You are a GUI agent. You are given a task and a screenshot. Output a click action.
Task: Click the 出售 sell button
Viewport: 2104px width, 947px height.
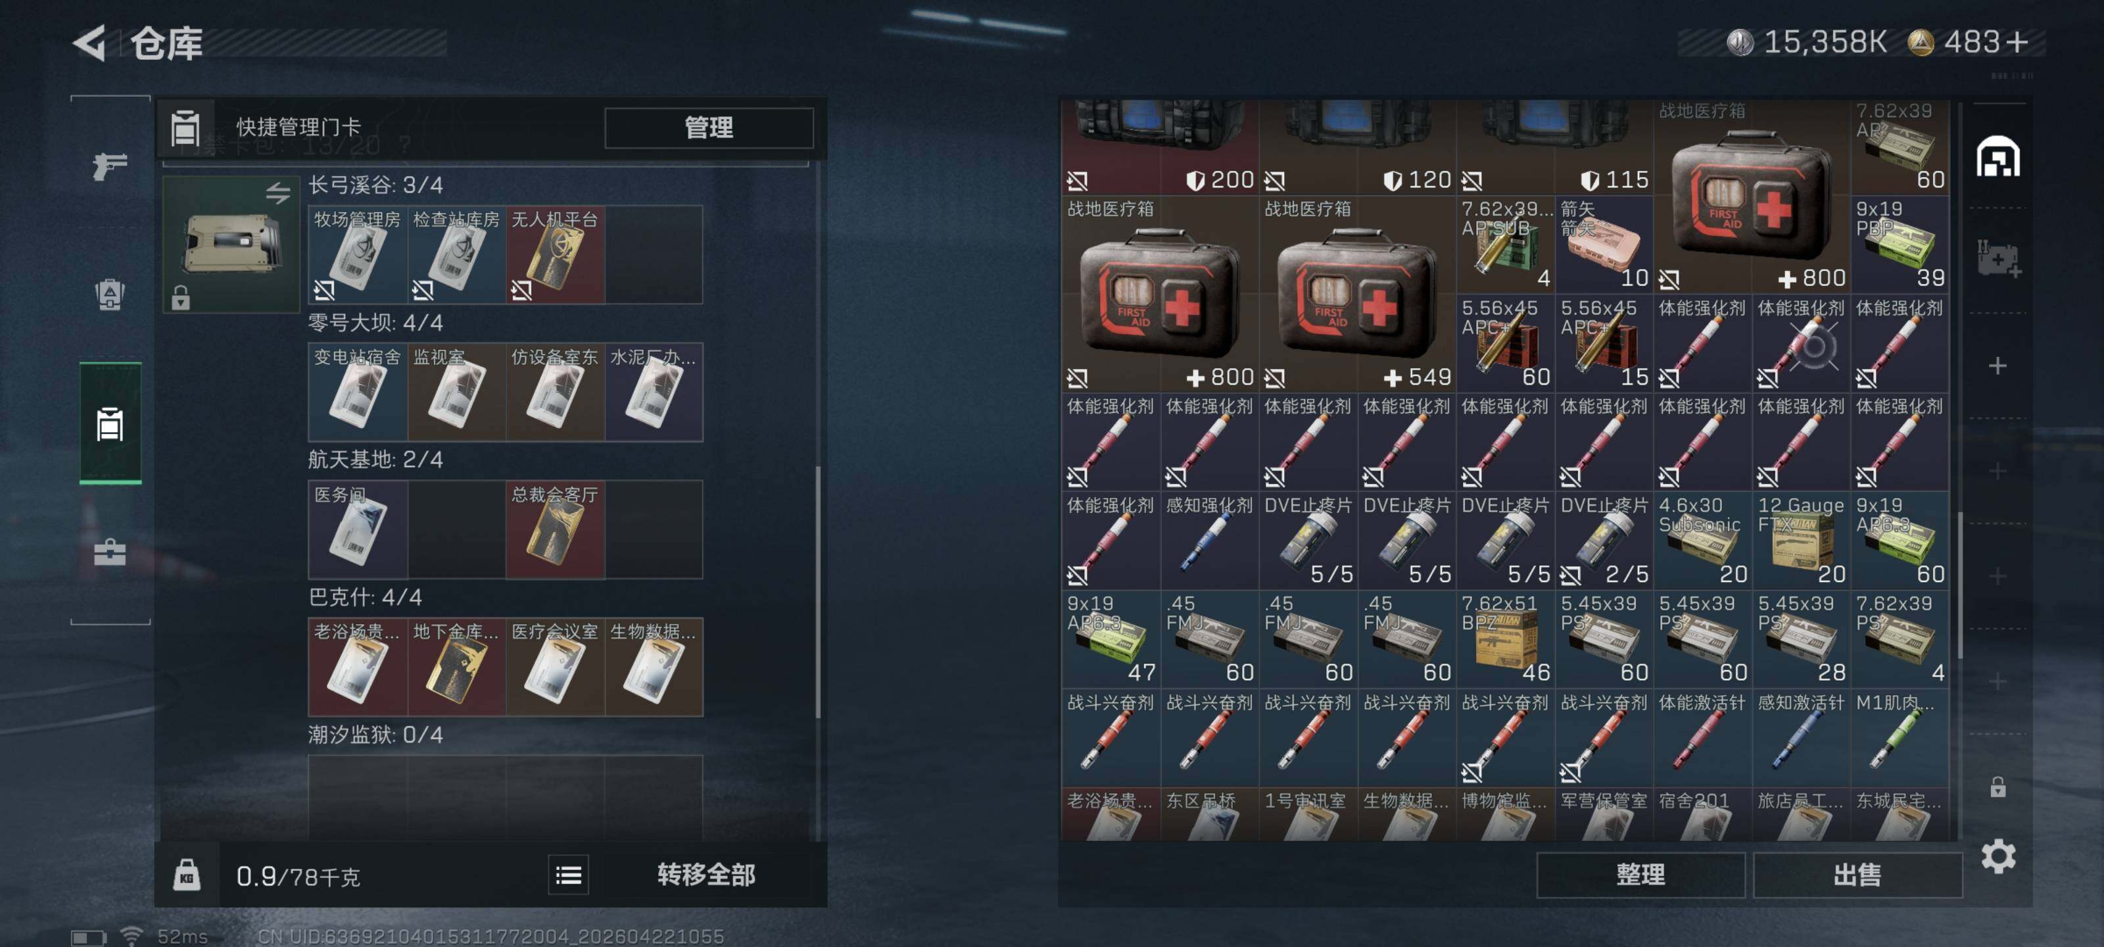1857,875
